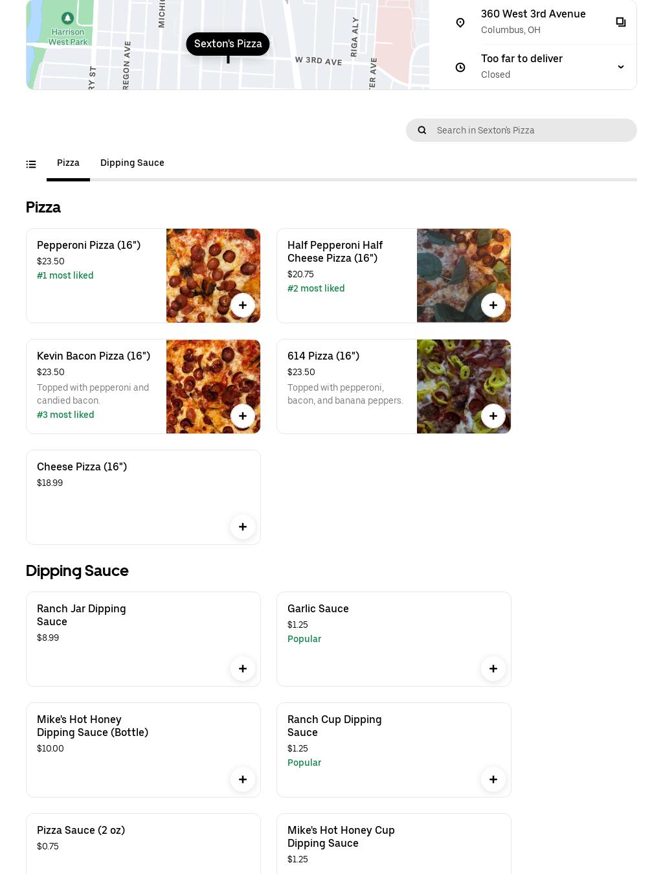Open the 614 Pizza item photo
This screenshot has width=663, height=874.
point(464,387)
